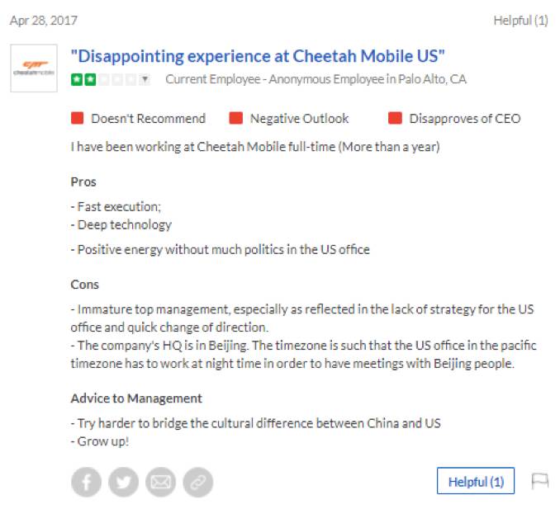Screen dimensions: 560x509
Task: Click the Cheetah Mobile company logo
Action: click(34, 68)
